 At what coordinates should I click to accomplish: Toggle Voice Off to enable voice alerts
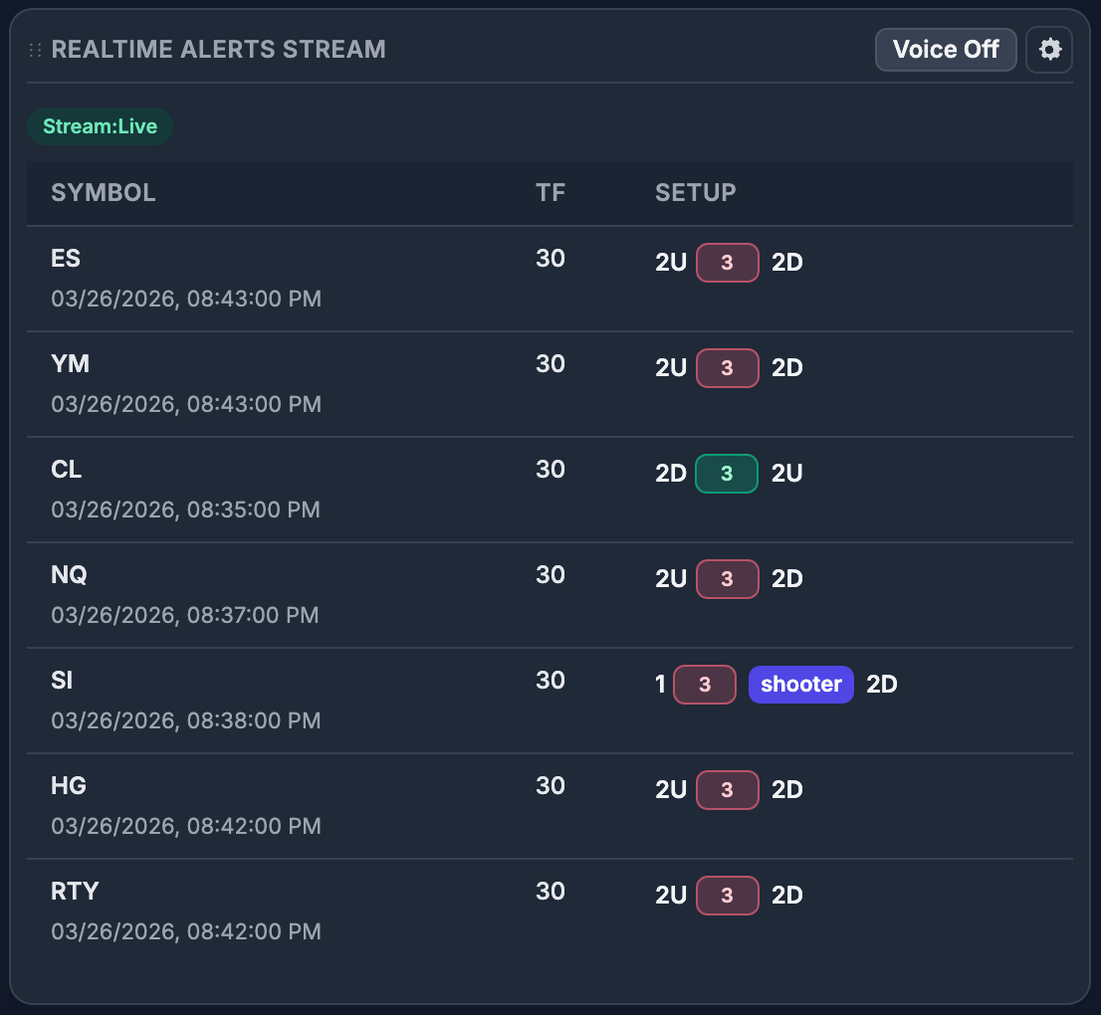coord(945,49)
